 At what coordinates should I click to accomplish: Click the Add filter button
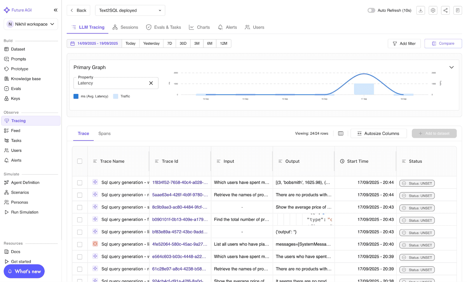[404, 43]
